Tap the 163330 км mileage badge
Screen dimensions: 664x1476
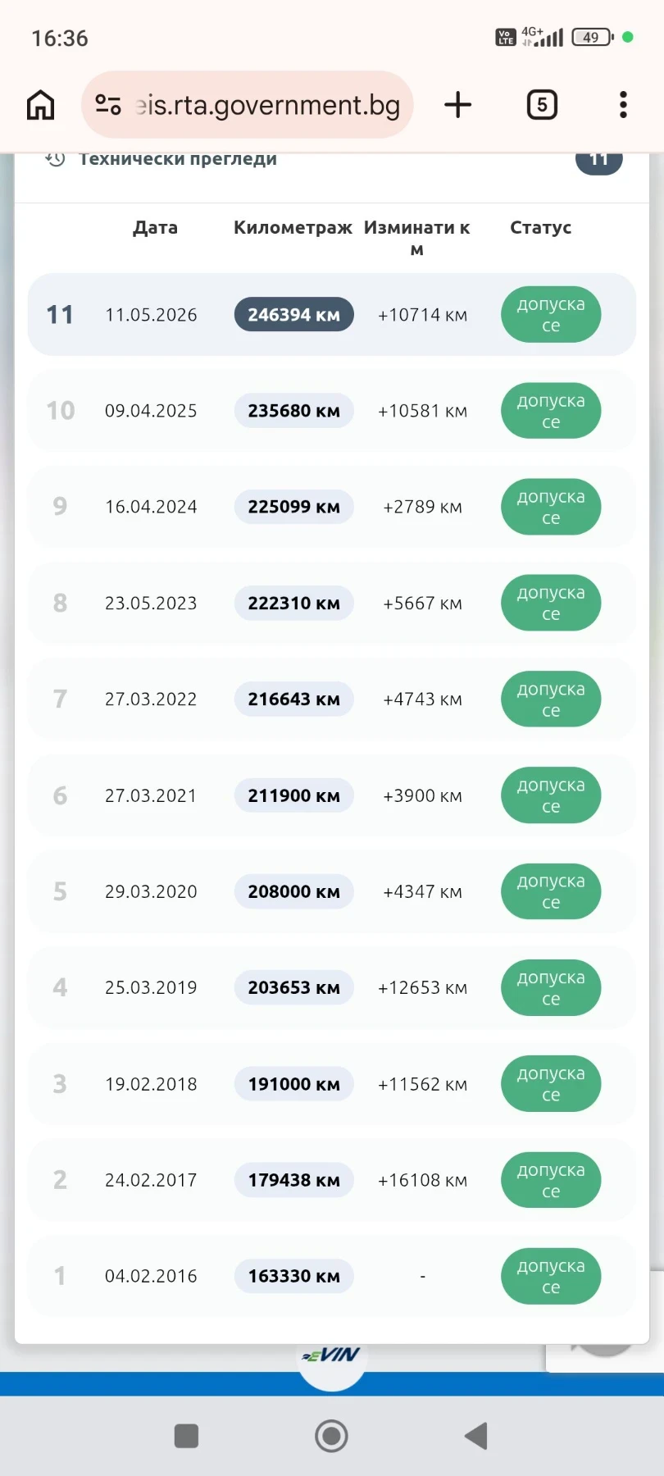[294, 1276]
